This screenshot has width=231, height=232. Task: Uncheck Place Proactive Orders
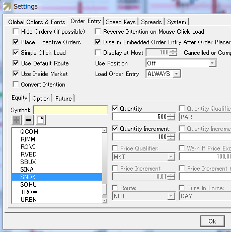pos(16,42)
